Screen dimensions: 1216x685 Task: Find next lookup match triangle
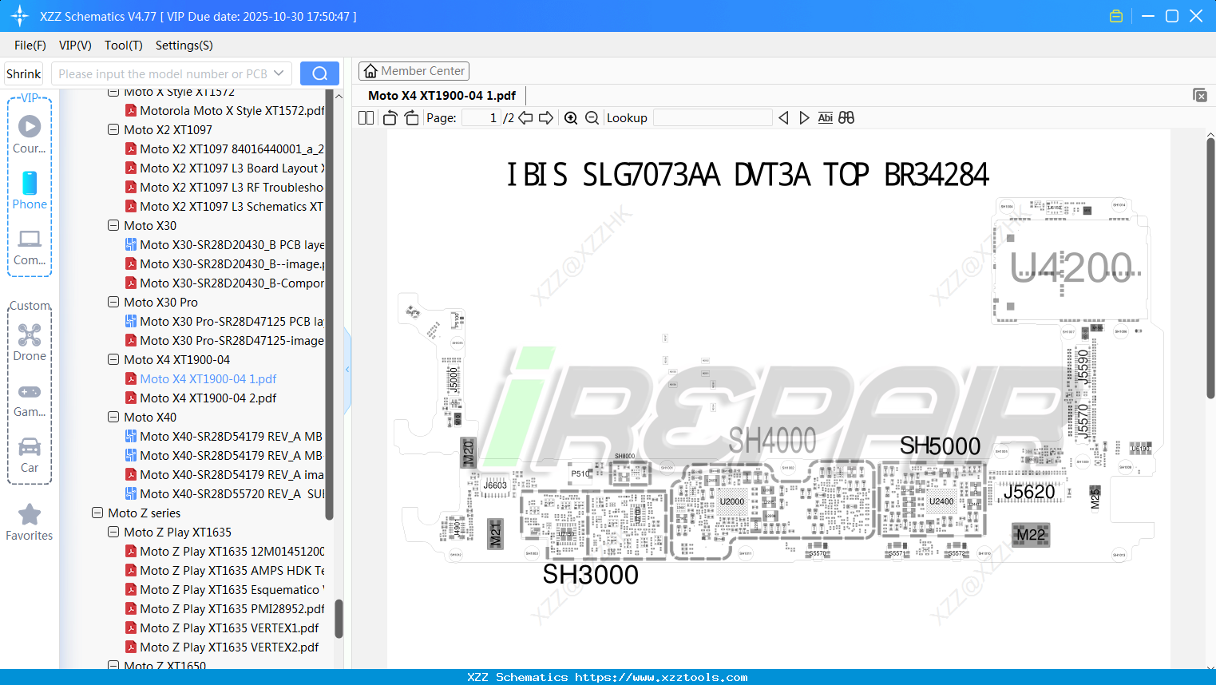(804, 118)
